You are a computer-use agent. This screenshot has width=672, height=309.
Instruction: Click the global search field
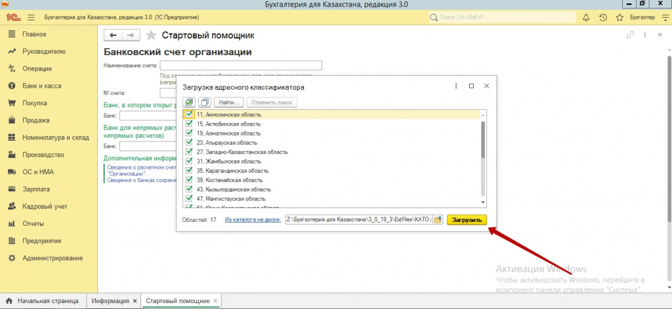(503, 18)
